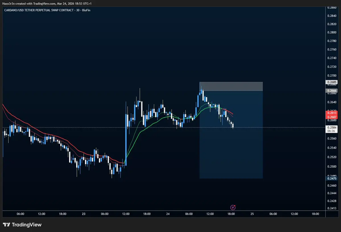Click the 25 date label on time axis
The height and width of the screenshot is (232, 341).
pos(252,214)
